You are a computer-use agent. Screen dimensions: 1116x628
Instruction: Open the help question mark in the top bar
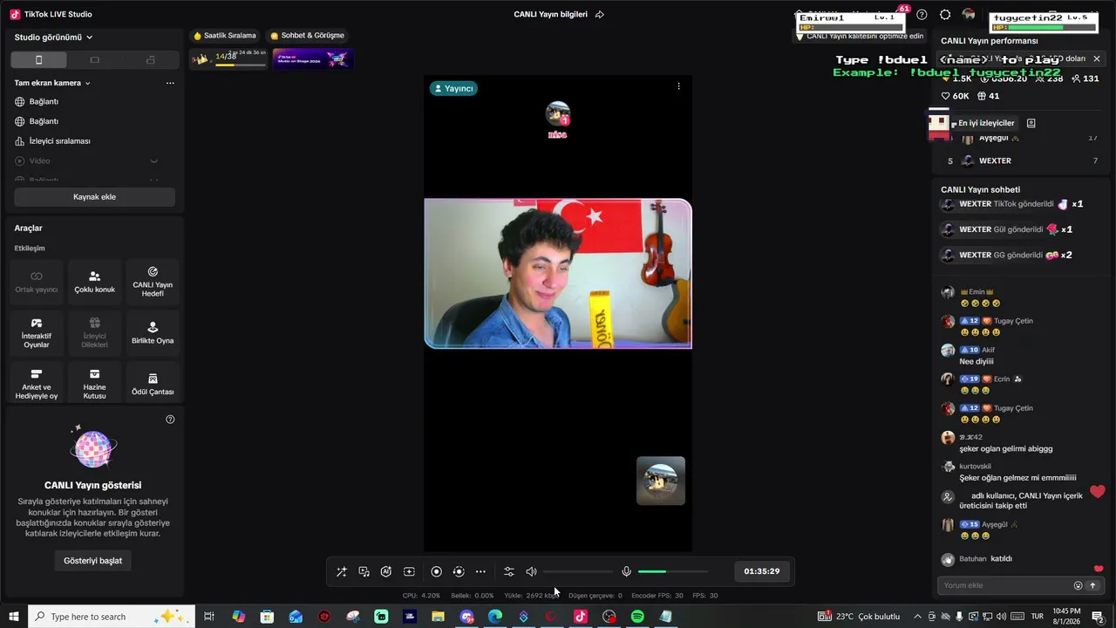pos(922,15)
